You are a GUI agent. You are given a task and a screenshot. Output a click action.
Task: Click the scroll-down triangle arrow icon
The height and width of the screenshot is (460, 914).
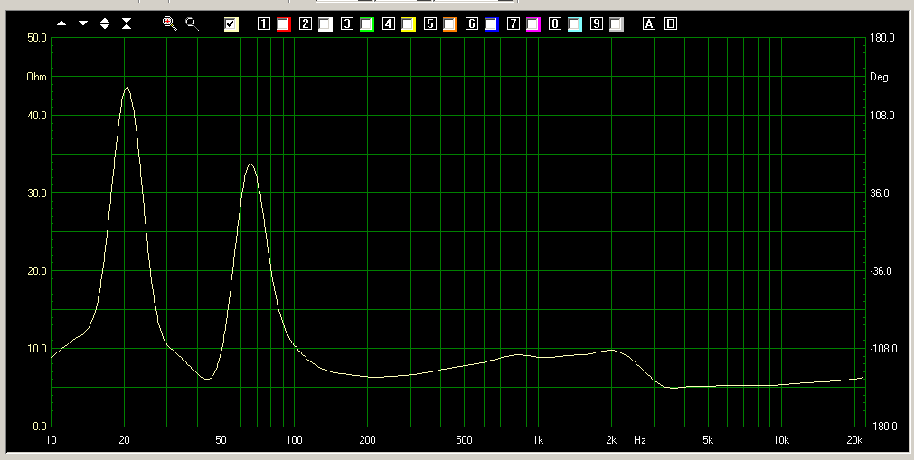pos(83,23)
